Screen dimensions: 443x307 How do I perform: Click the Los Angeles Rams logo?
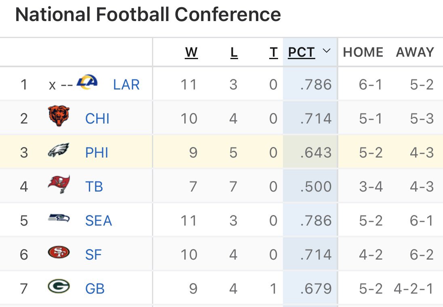pyautogui.click(x=87, y=83)
